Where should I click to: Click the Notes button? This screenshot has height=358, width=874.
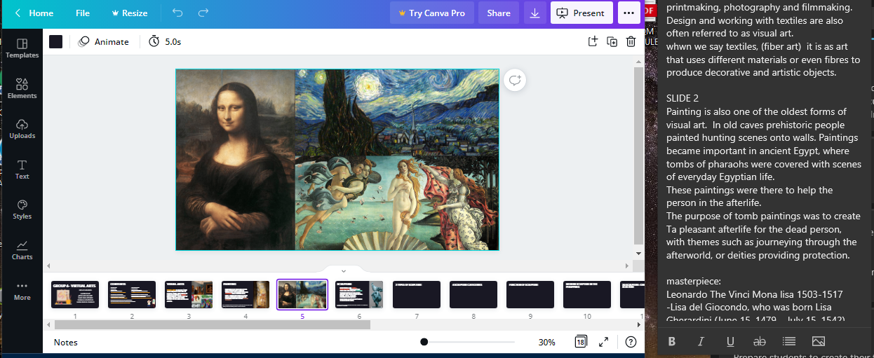pos(66,342)
